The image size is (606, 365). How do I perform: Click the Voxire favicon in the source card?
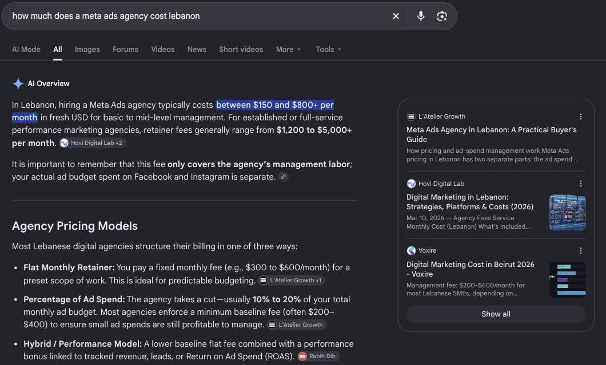coord(411,250)
